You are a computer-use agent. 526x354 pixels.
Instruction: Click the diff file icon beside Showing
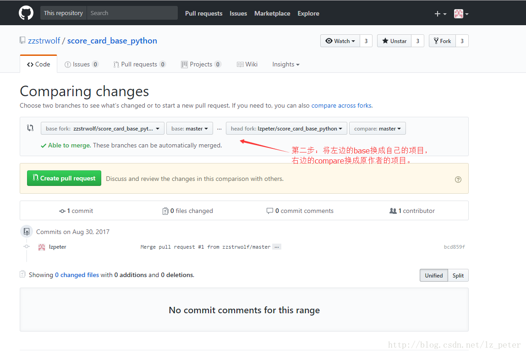tap(22, 274)
